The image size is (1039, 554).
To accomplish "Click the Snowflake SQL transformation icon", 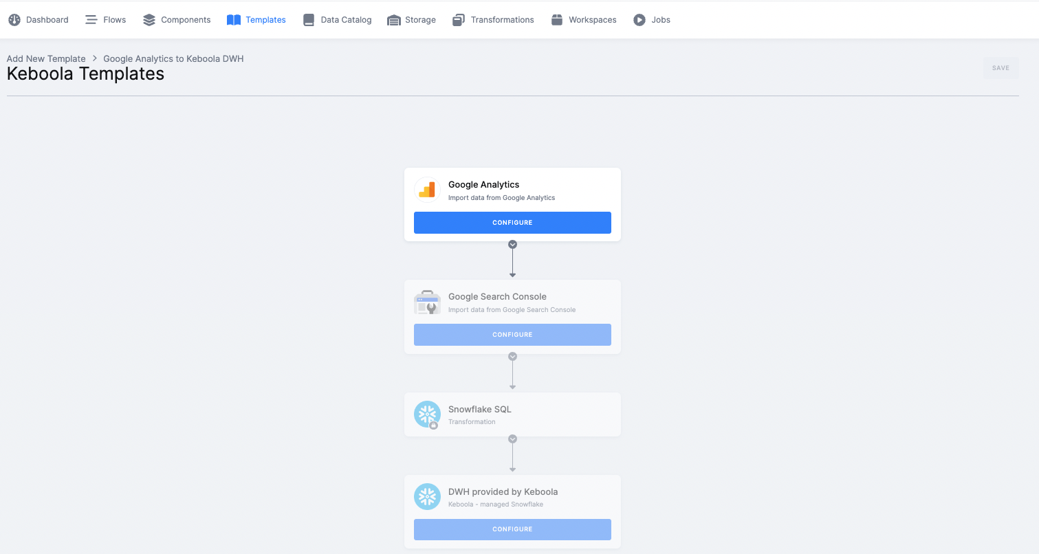I will pos(427,414).
